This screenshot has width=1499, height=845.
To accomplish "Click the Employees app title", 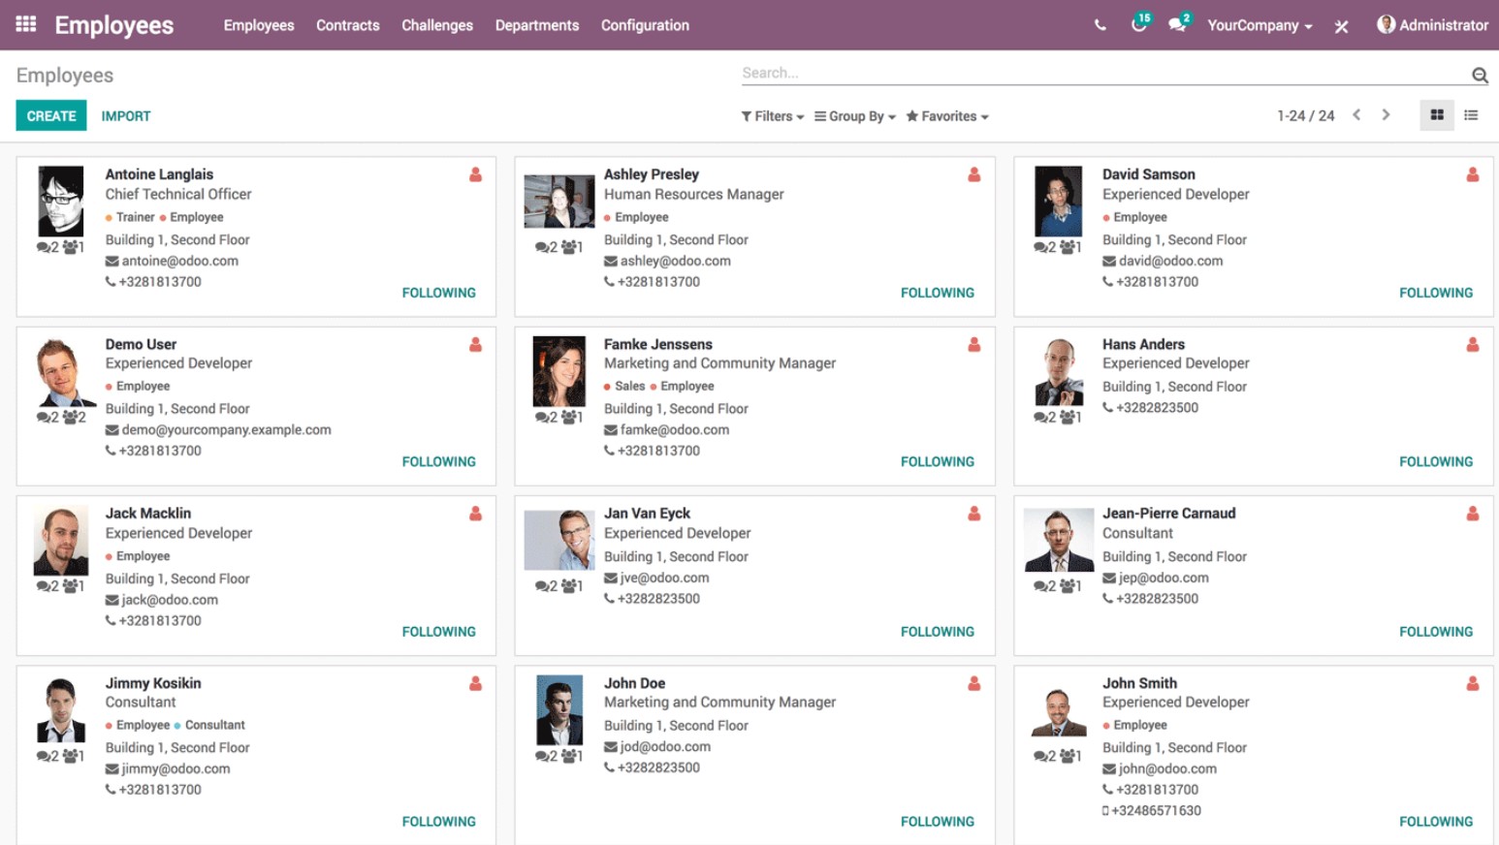I will (114, 25).
